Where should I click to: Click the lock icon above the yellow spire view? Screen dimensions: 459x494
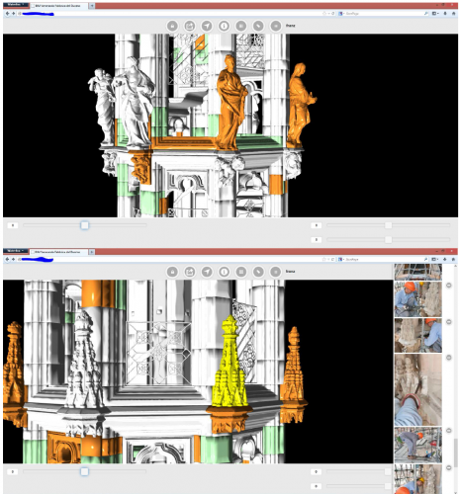point(172,272)
